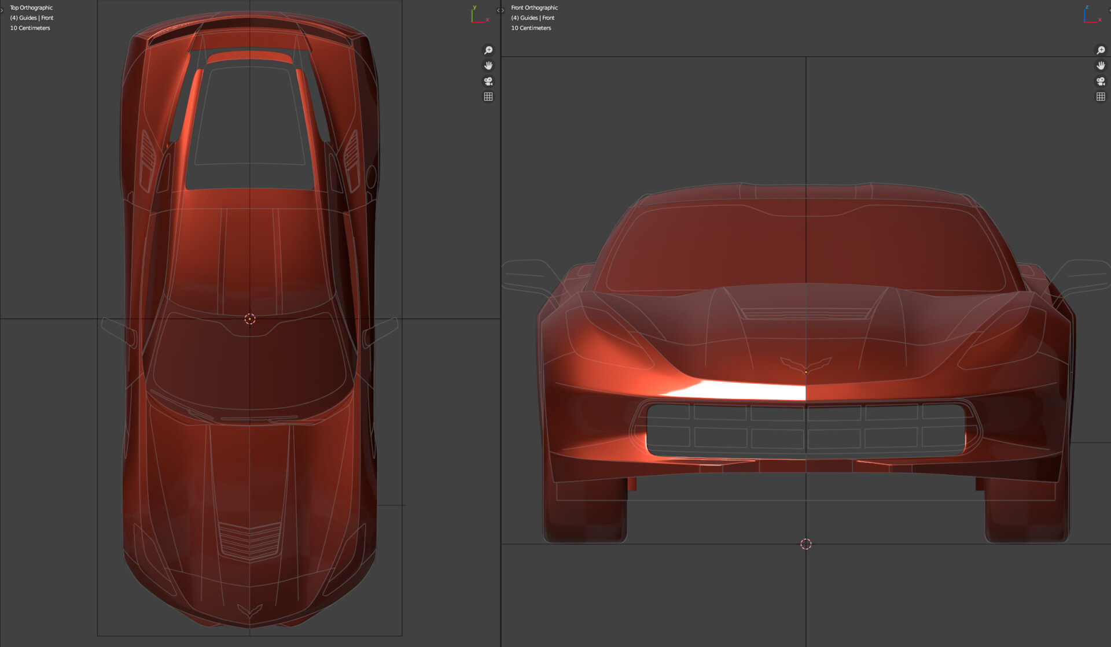Expand sidebar arrow on Top viewport's right edge
The width and height of the screenshot is (1111, 647).
pyautogui.click(x=498, y=10)
